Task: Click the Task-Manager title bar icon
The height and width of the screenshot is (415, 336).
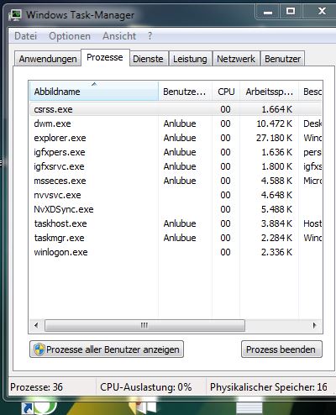Action: 15,15
